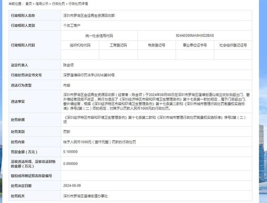Select label 处罚内容
Screen dimensions: 267x203
click(x=18, y=142)
